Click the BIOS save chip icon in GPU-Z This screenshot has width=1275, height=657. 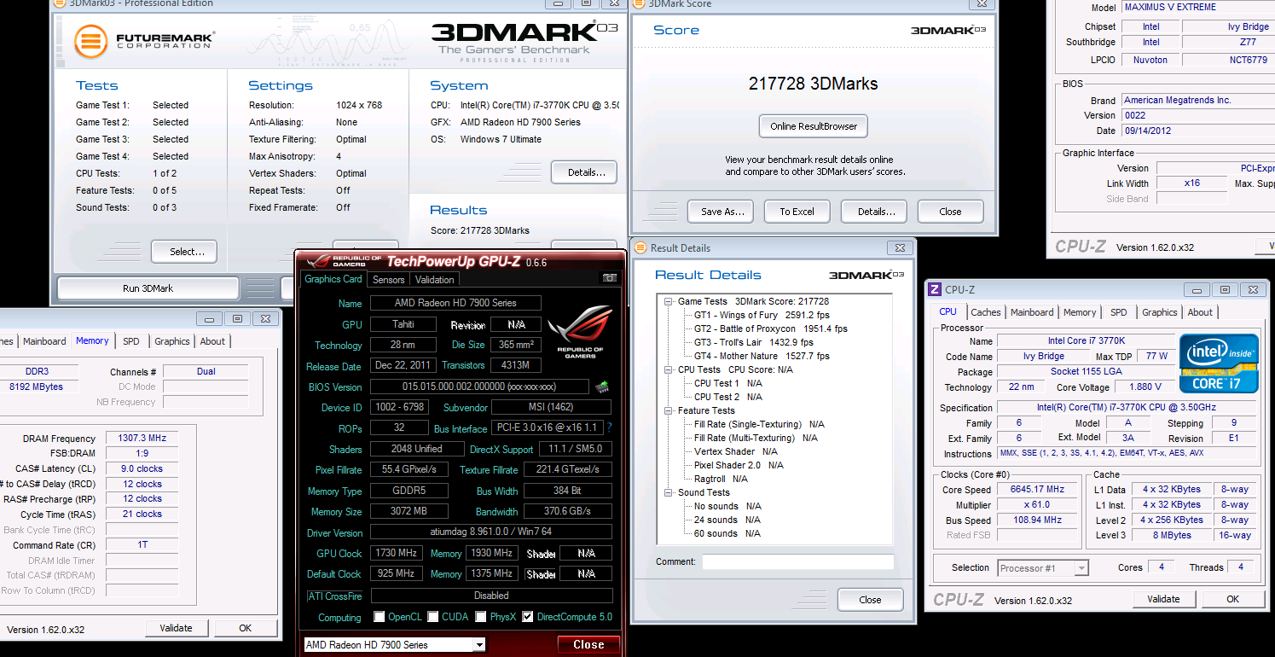[x=602, y=387]
